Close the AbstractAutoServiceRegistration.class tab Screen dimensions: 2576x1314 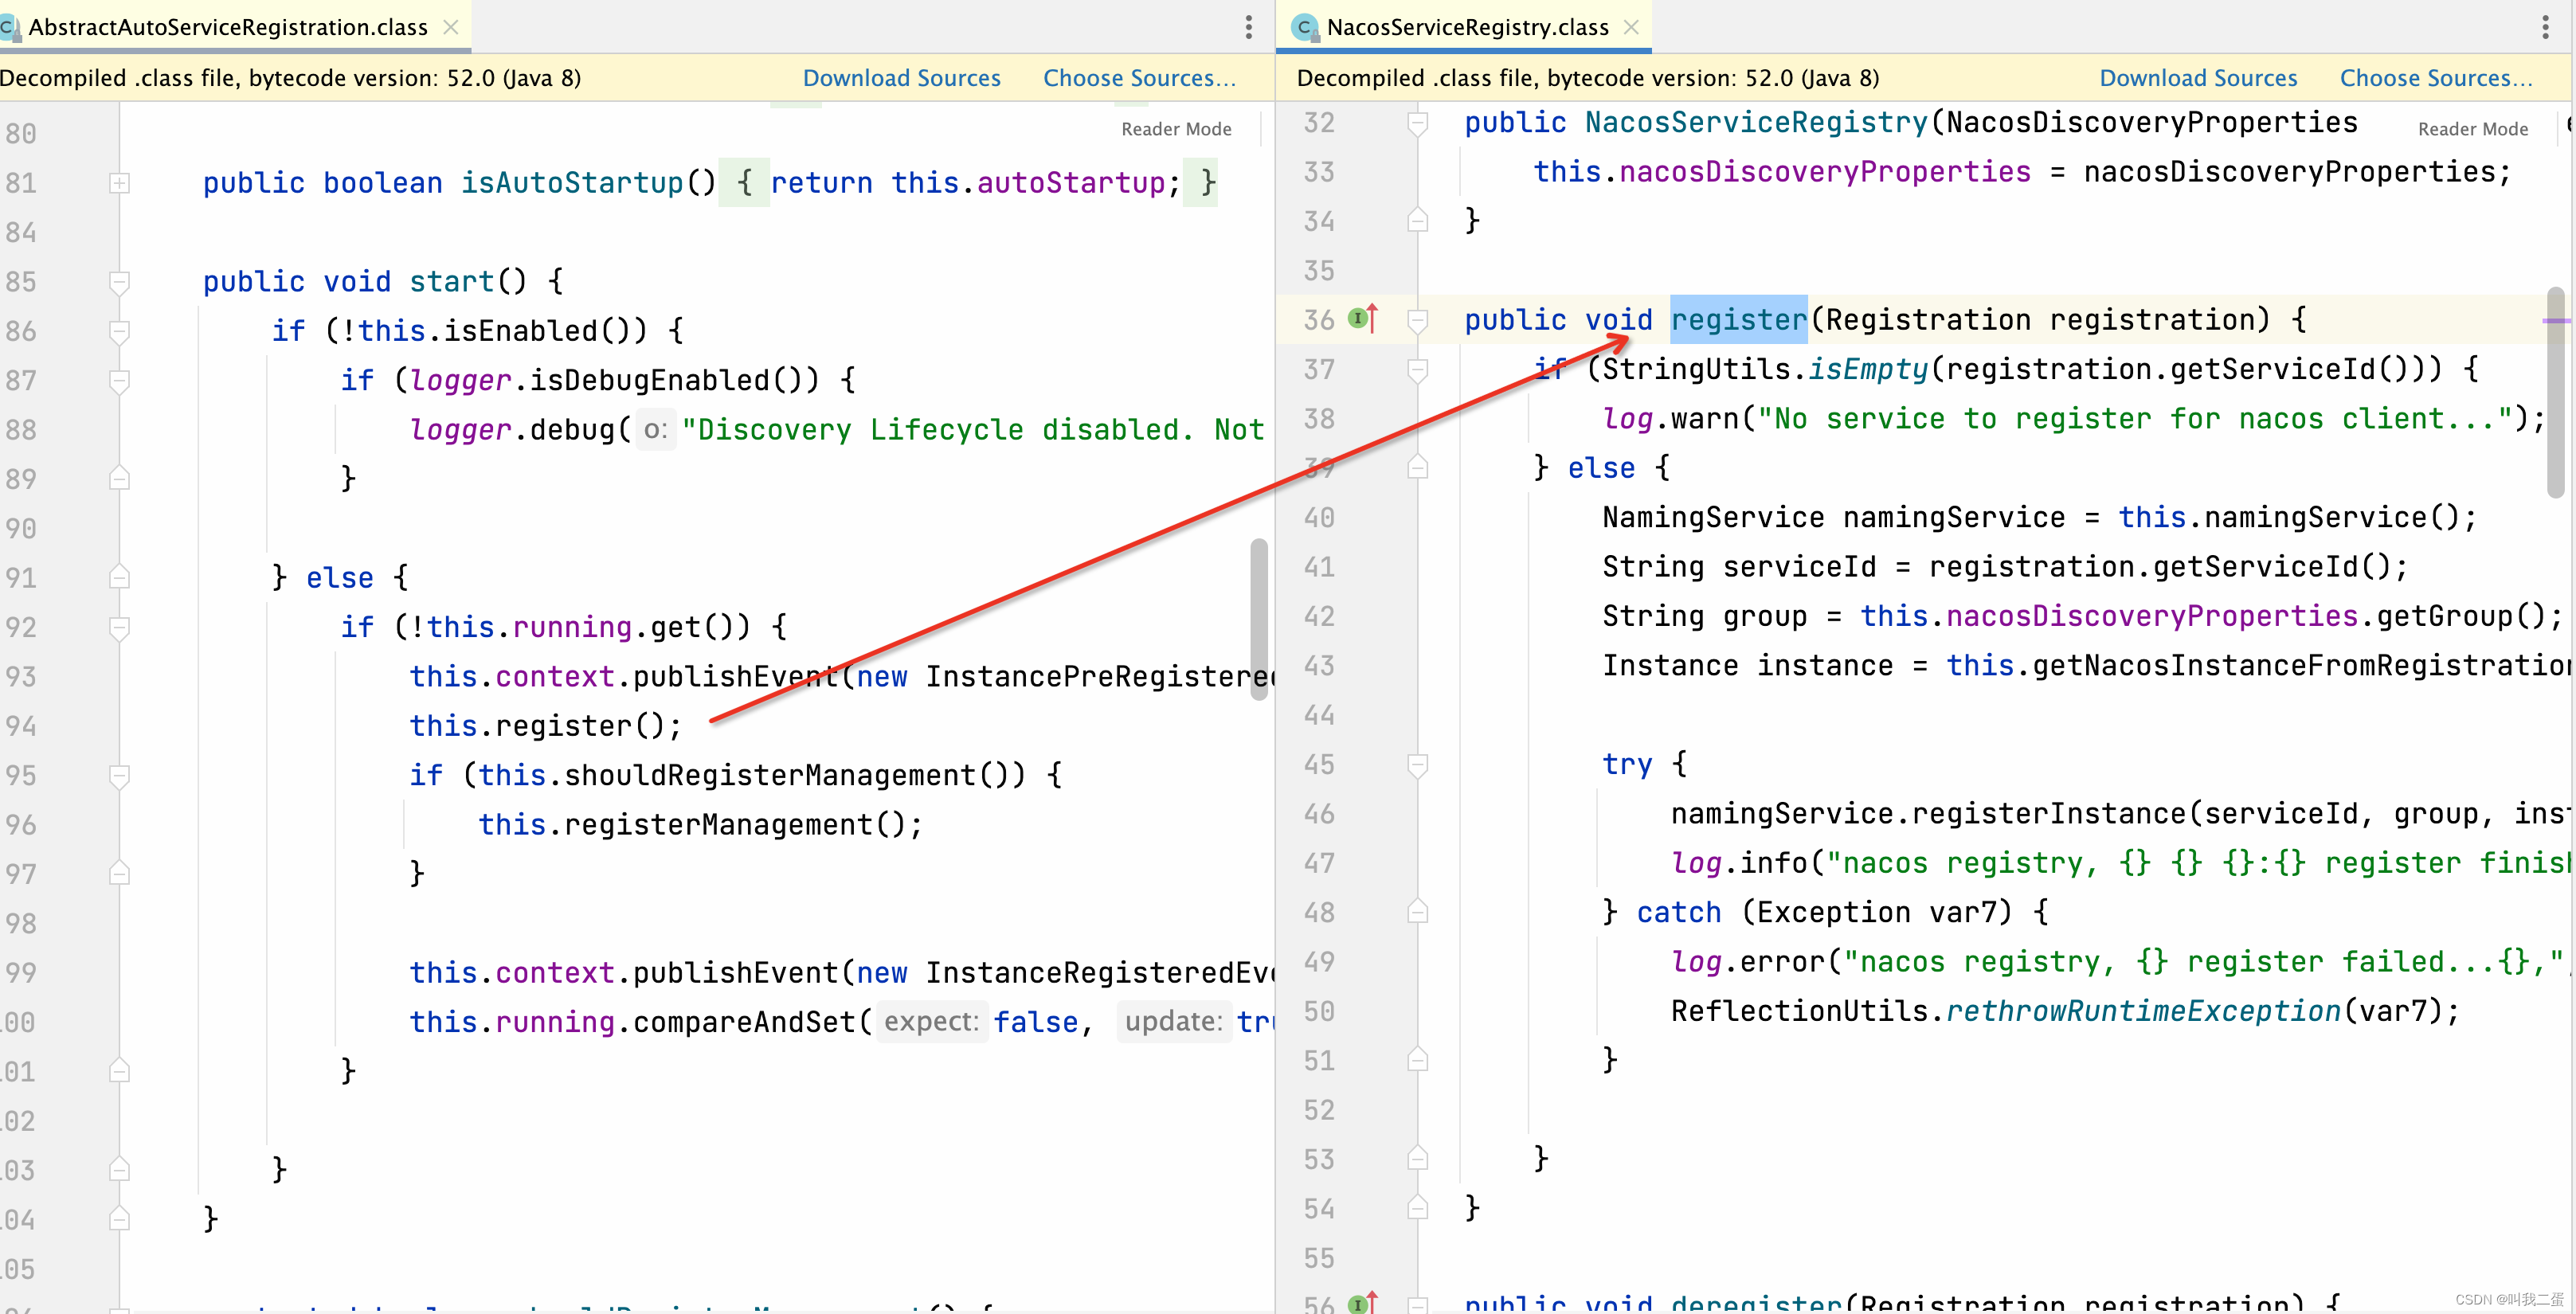451,27
